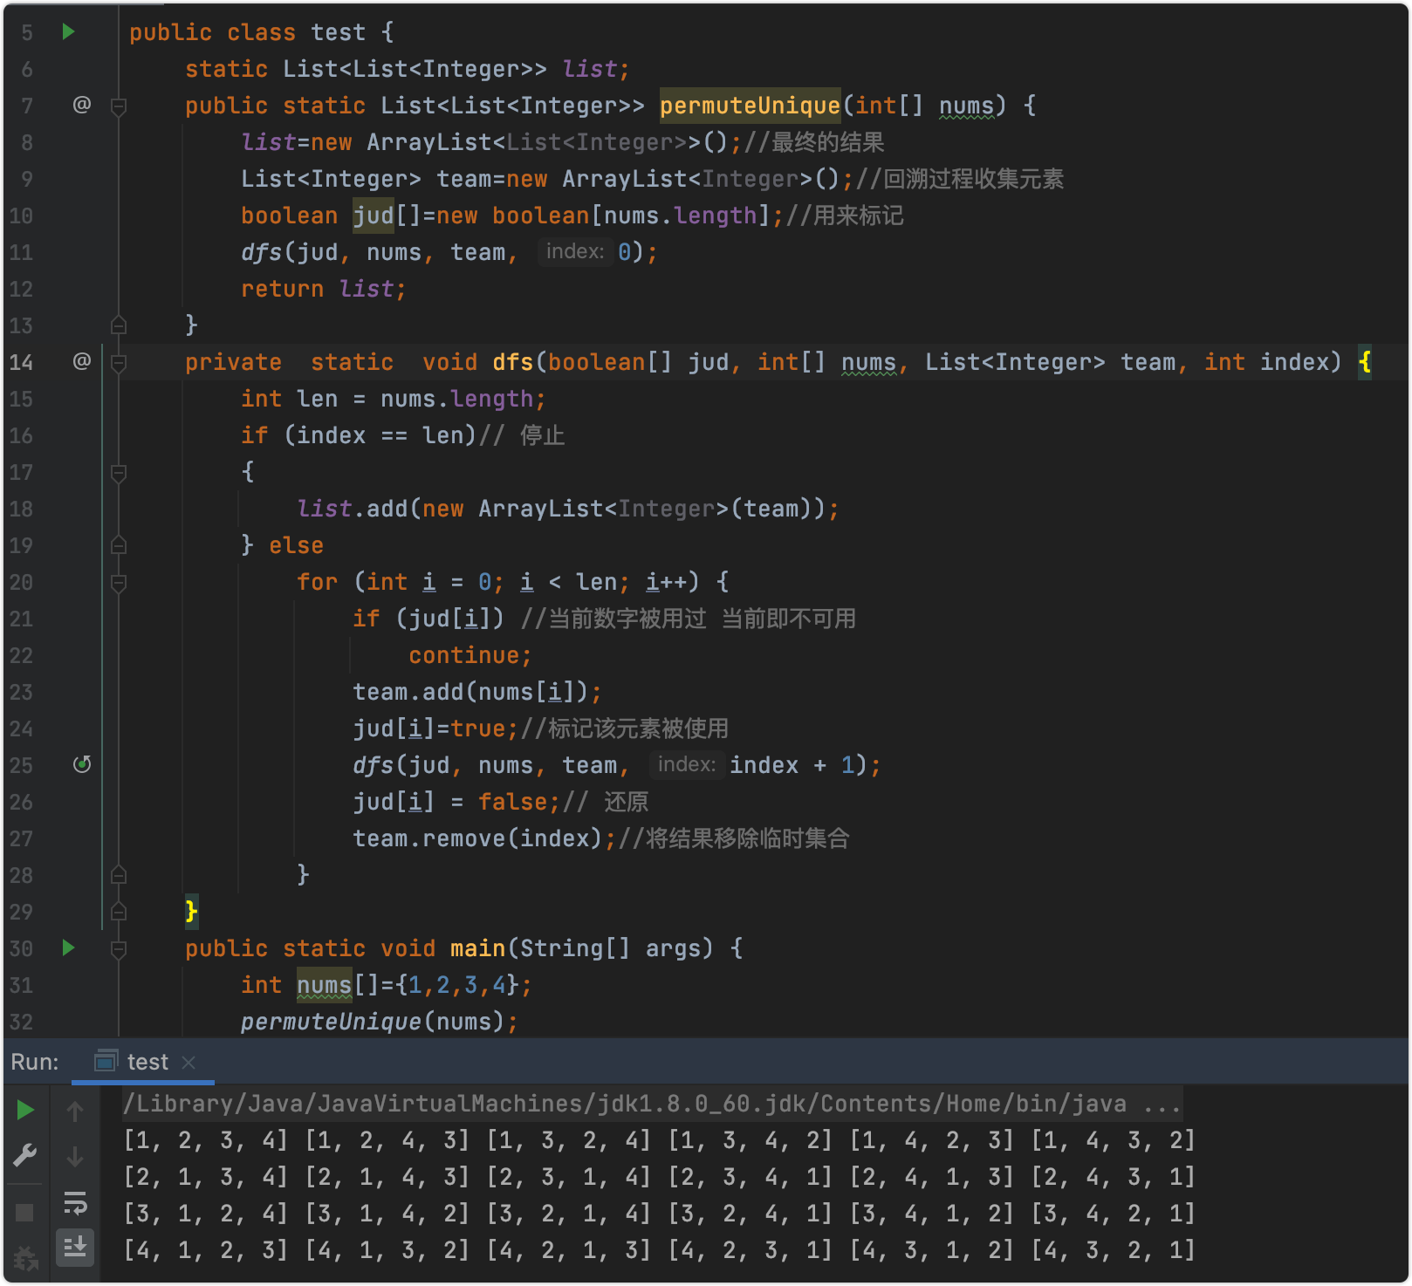Viewport: 1412px width, 1286px height.
Task: Click output [2, 3, 1, 4] in console
Action: click(569, 1177)
